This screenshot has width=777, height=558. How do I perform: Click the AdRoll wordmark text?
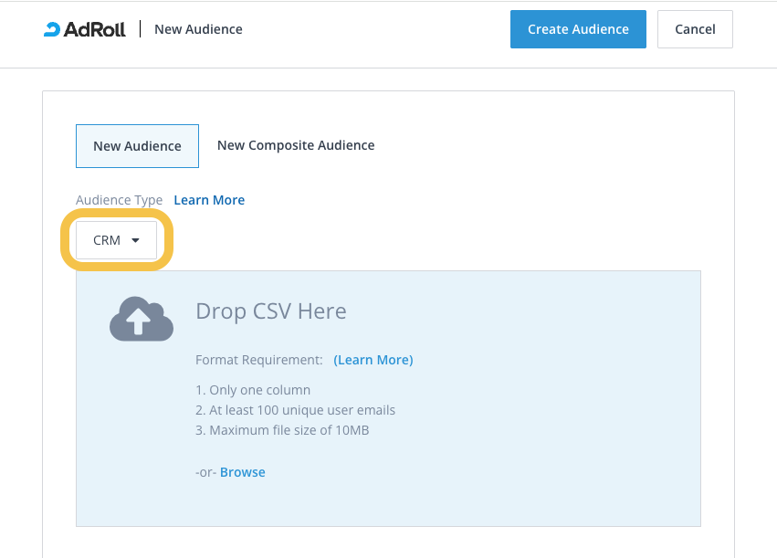coord(97,29)
